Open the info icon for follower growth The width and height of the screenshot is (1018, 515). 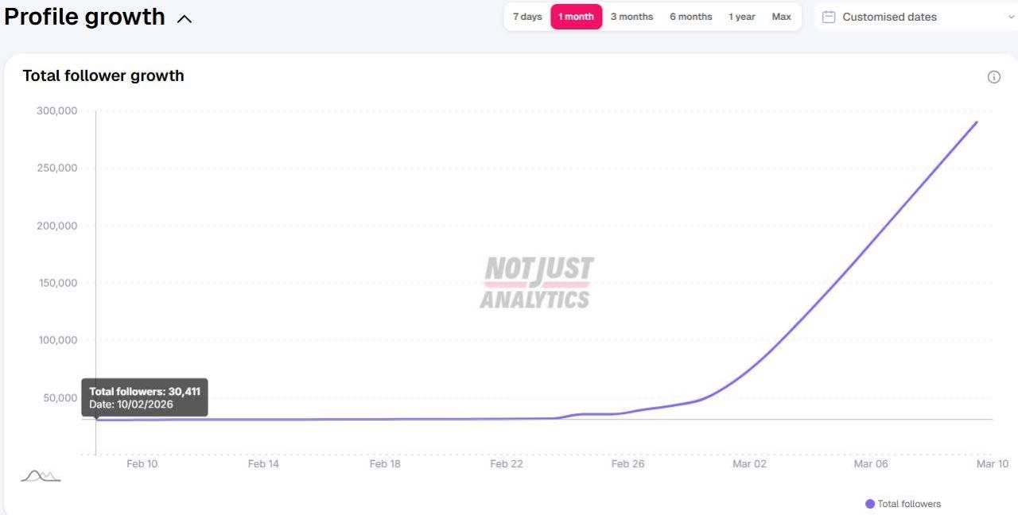pyautogui.click(x=993, y=77)
